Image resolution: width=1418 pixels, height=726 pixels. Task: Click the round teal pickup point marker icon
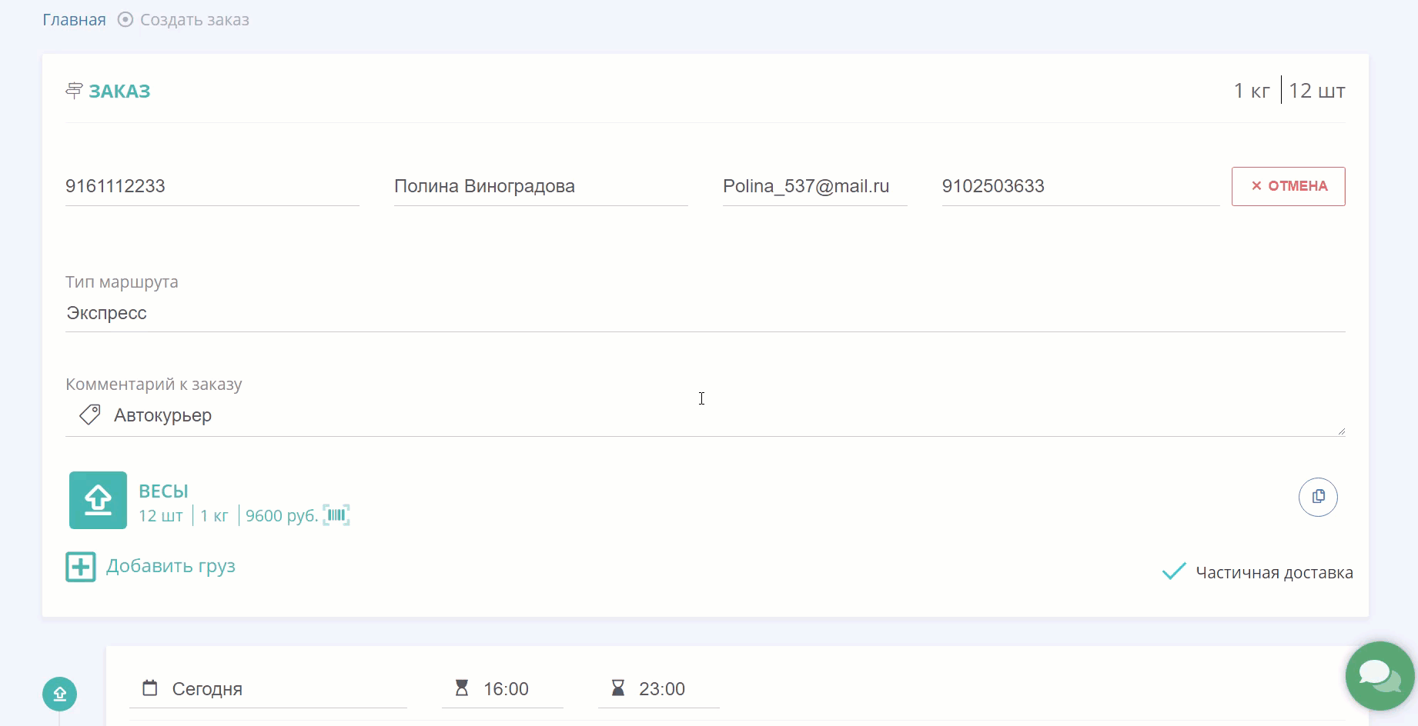pyautogui.click(x=59, y=694)
